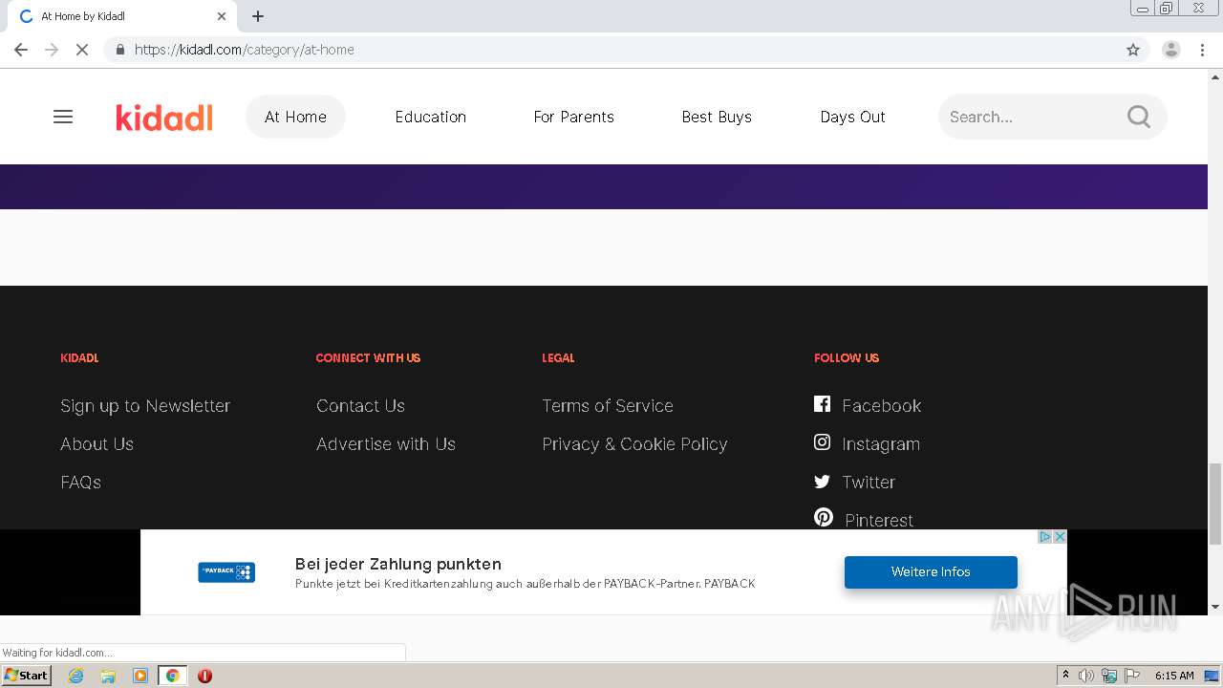Open the Best Buys nav item
Image resolution: width=1223 pixels, height=688 pixels.
tap(717, 117)
